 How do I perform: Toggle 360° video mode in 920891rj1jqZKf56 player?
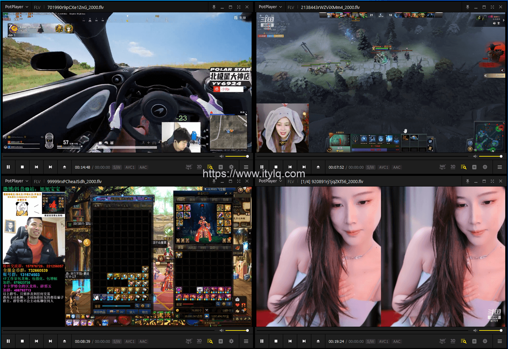(442, 341)
